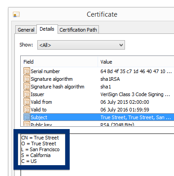
Task: Open the Show <All> dropdown
Action: 81,45
